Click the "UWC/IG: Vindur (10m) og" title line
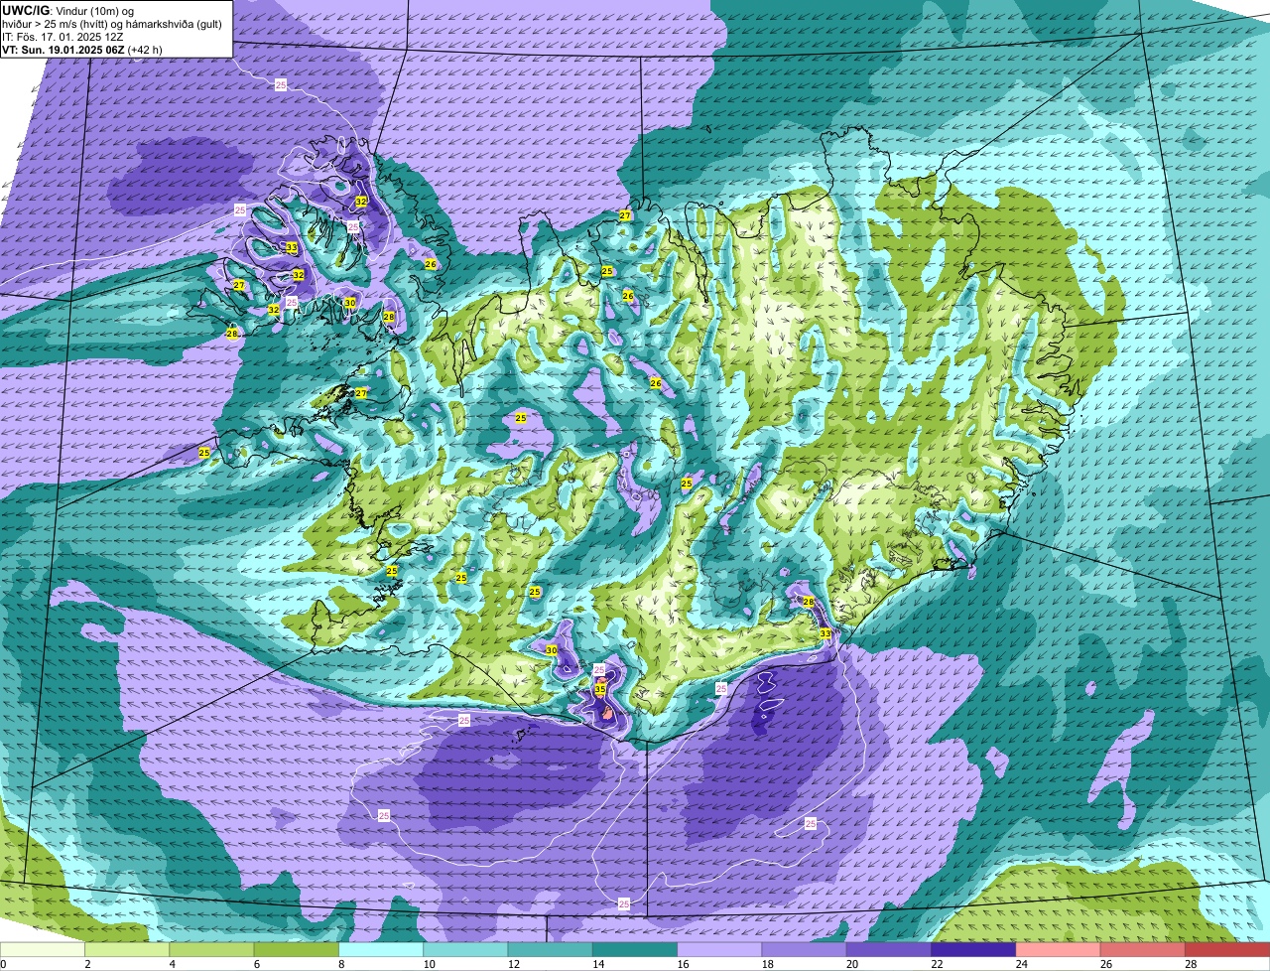 tap(67, 10)
